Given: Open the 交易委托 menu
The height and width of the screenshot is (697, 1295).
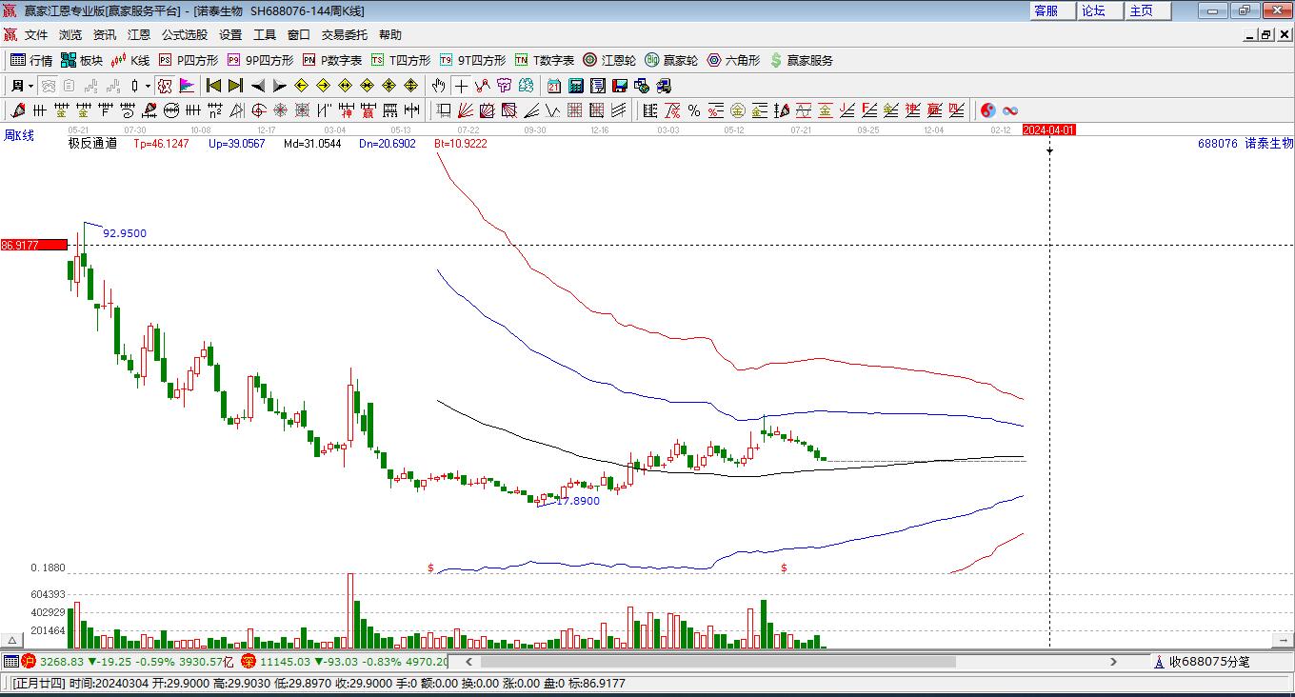Looking at the screenshot, I should tap(345, 34).
